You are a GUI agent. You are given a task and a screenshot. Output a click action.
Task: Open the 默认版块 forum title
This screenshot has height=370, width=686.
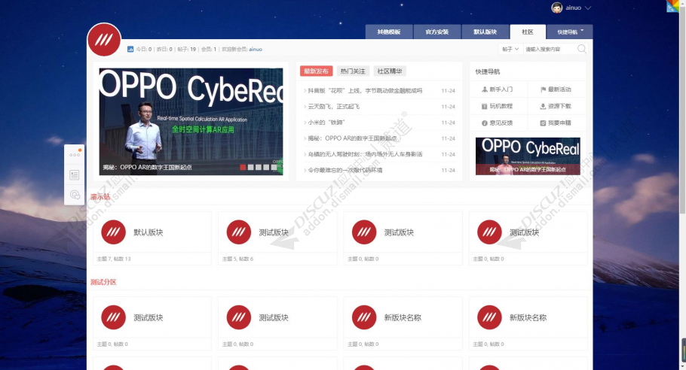[x=149, y=232]
